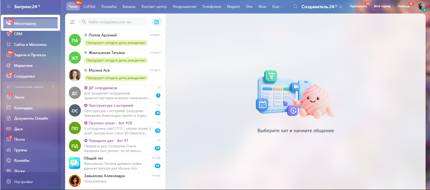Open Сотрудники sidebar icon
This screenshot has height=190, width=430.
9,76
